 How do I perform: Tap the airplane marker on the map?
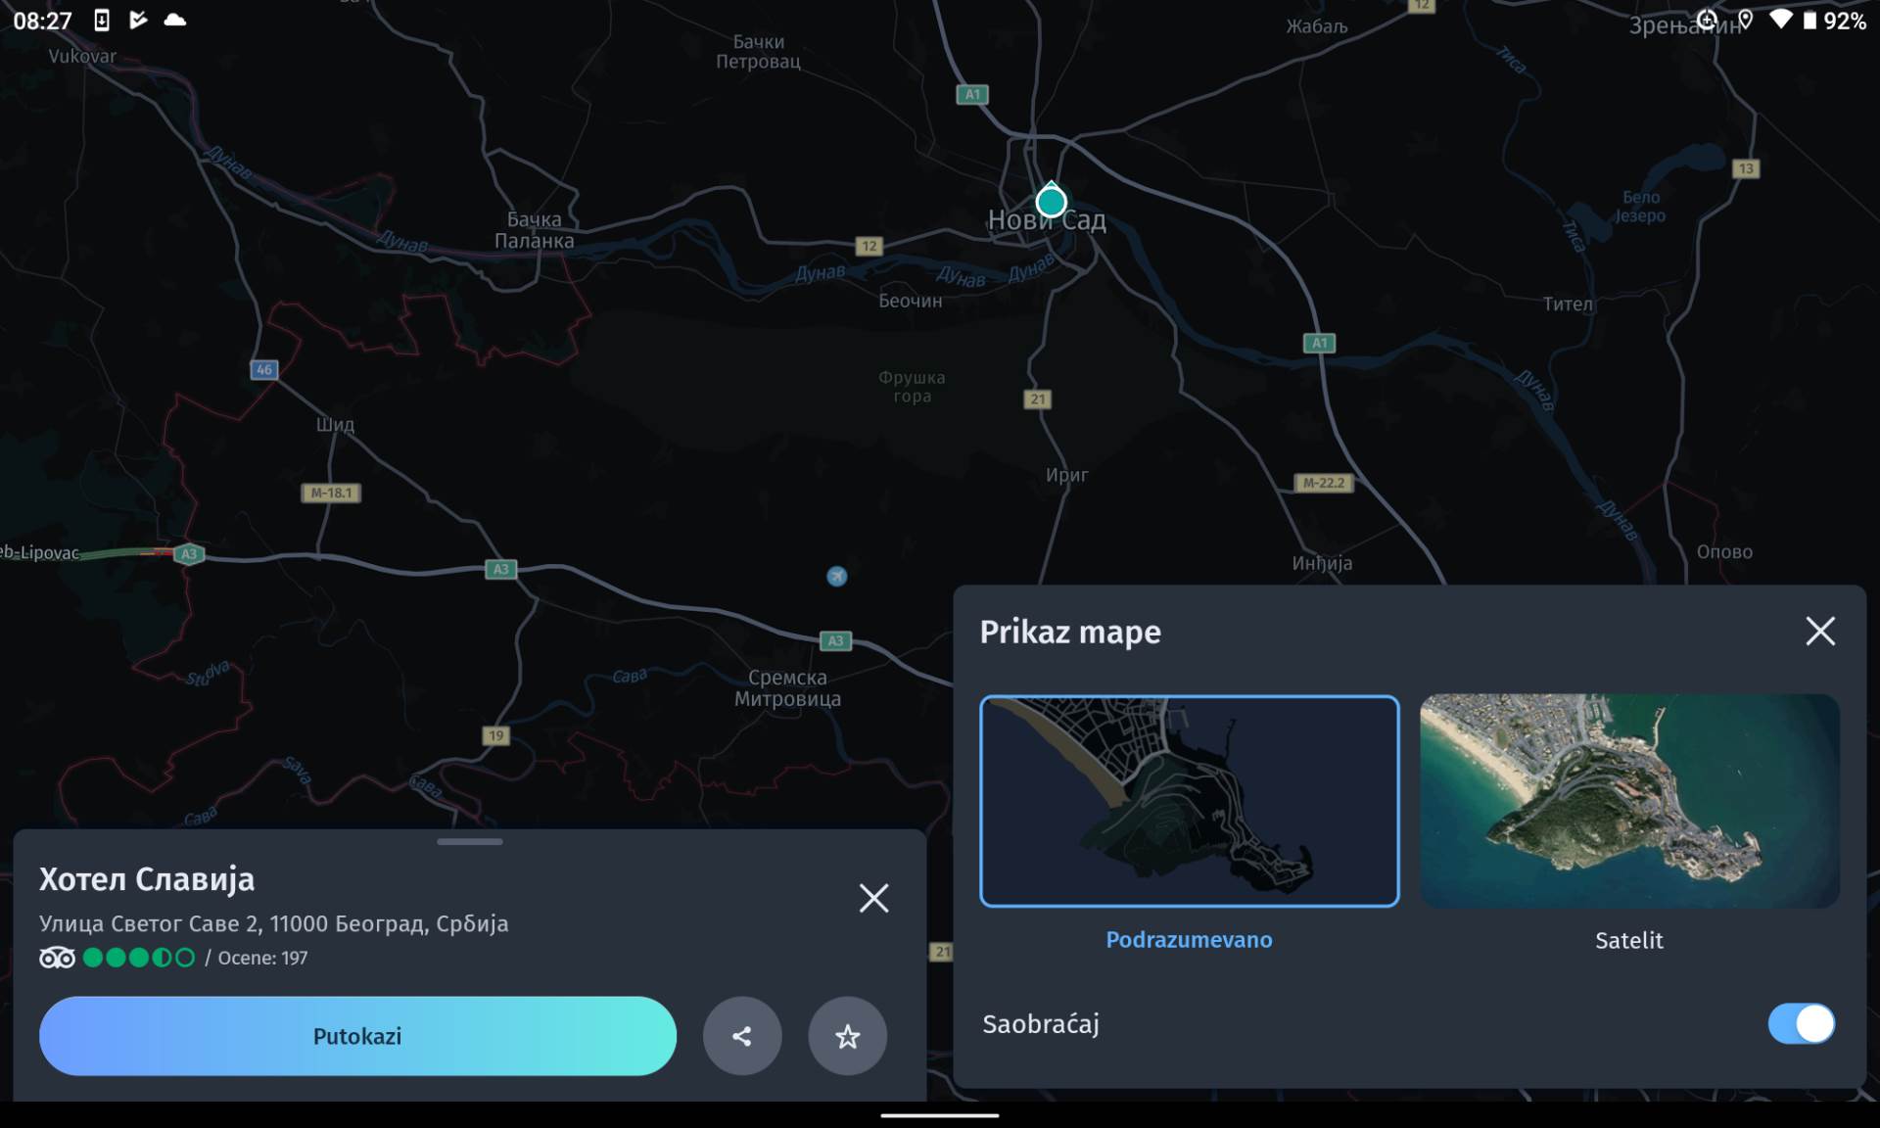coord(836,576)
